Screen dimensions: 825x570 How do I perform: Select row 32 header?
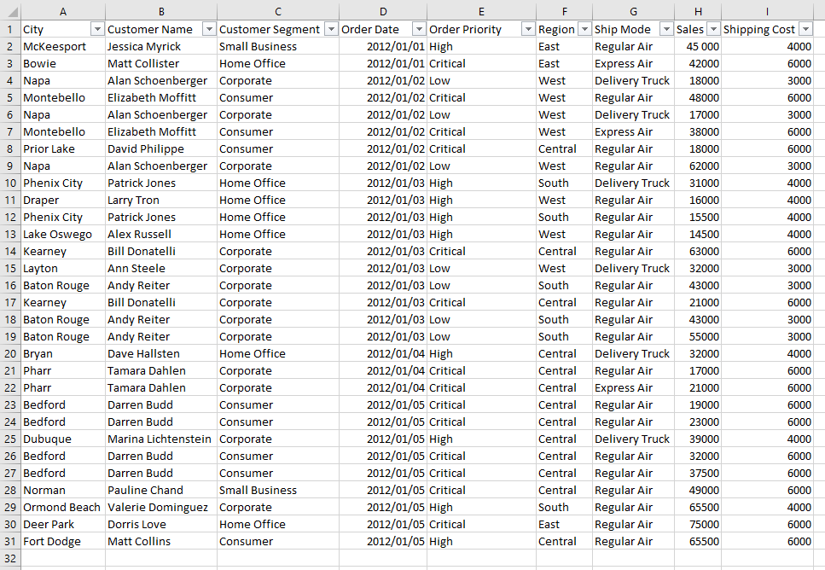[10, 558]
